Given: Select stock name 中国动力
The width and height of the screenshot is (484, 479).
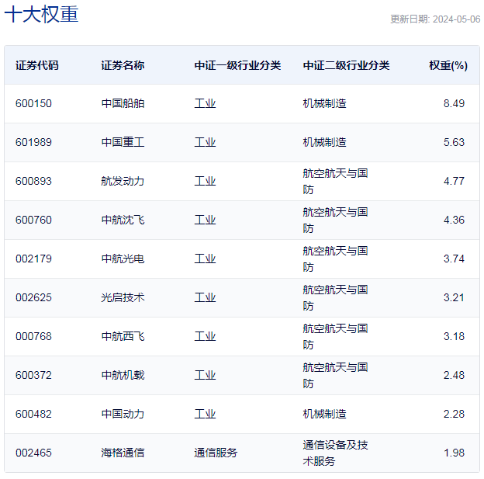Looking at the screenshot, I should tap(123, 414).
